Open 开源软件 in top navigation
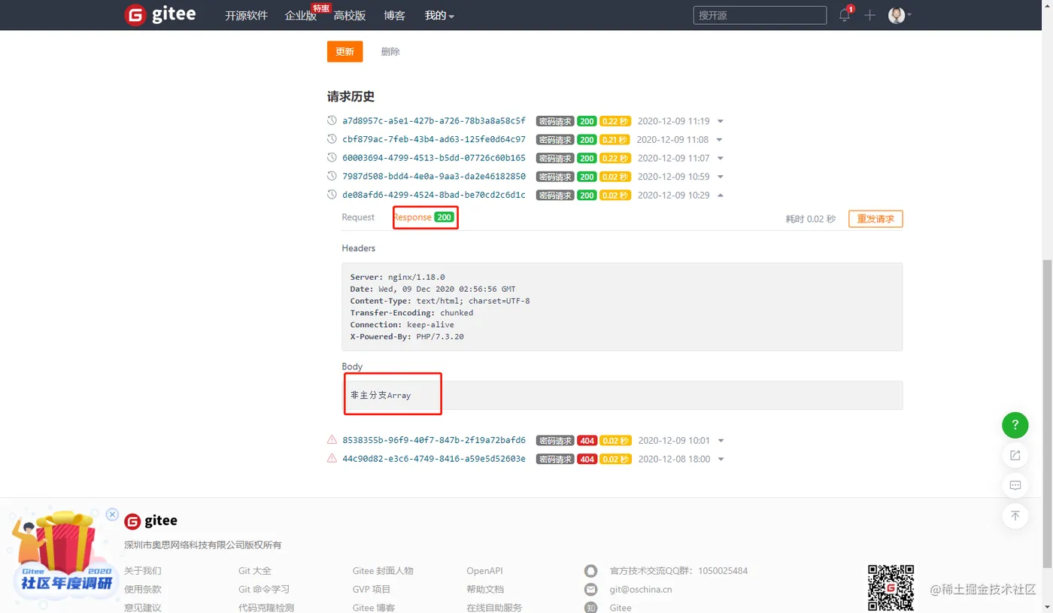Image resolution: width=1053 pixels, height=613 pixels. [246, 15]
